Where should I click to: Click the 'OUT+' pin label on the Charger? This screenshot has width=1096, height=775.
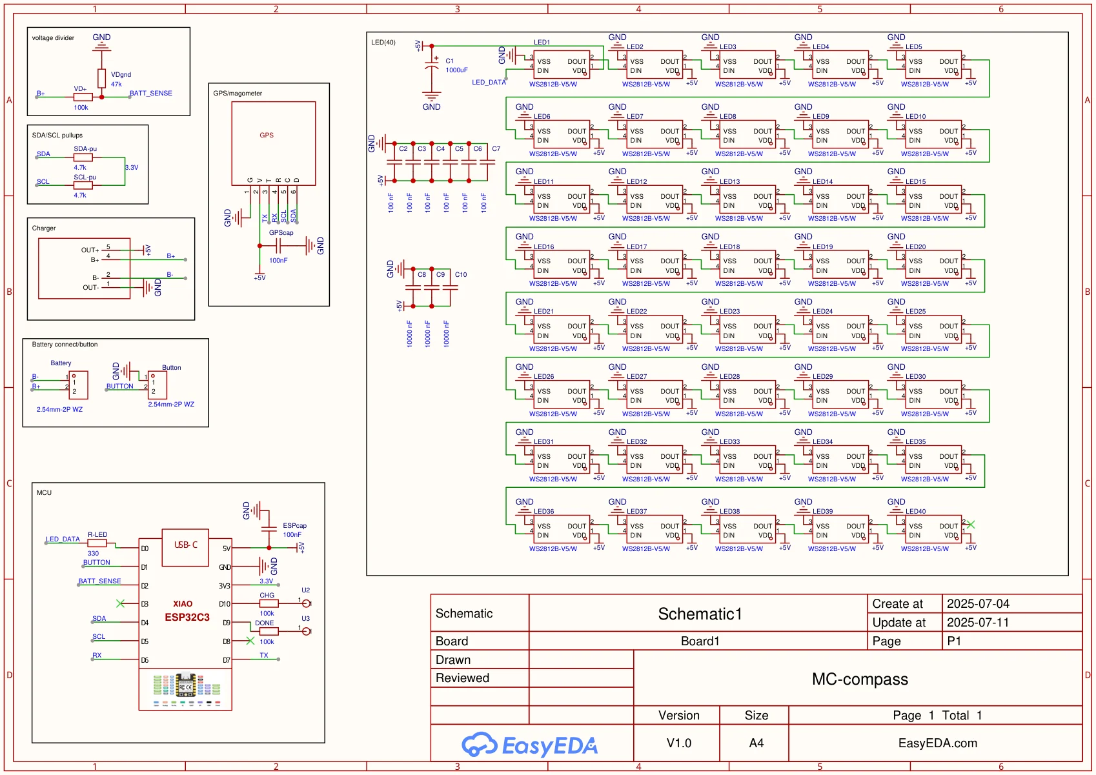[x=90, y=250]
